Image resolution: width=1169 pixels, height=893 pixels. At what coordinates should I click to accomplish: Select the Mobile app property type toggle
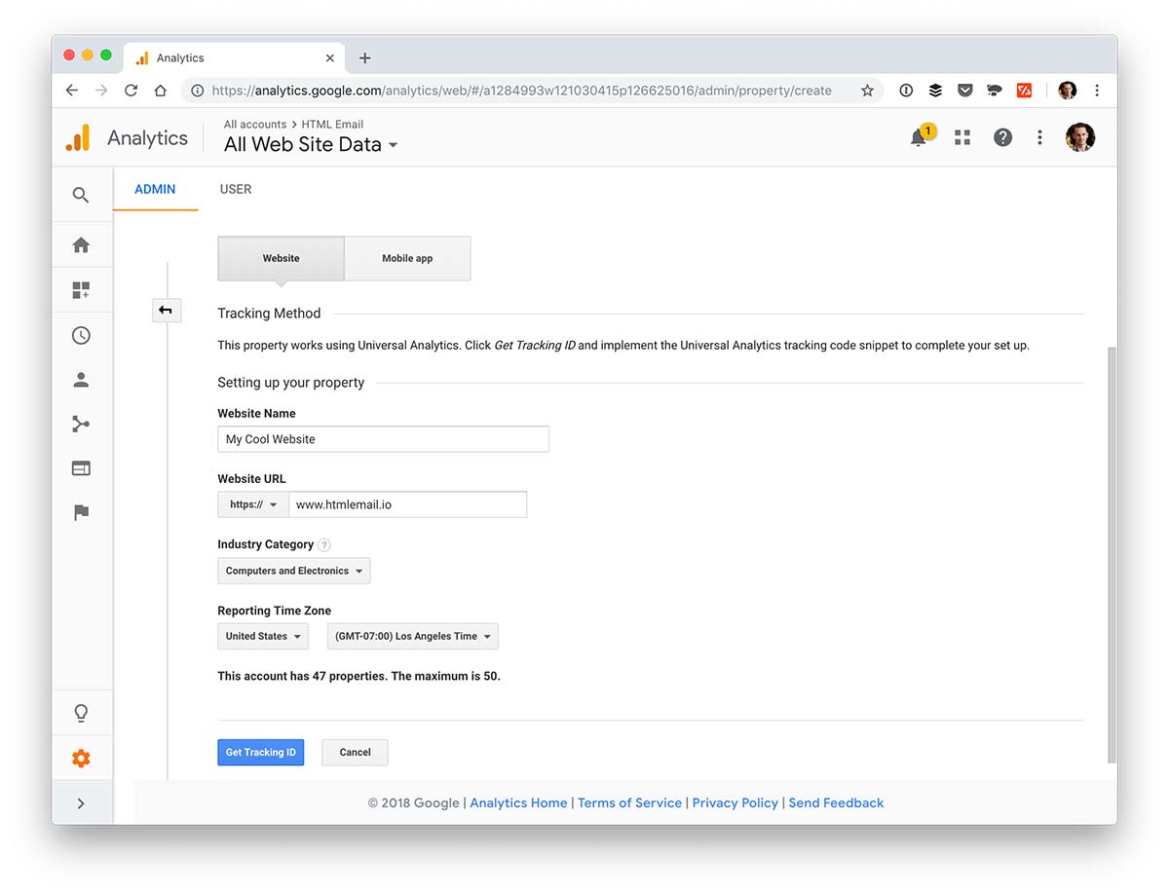[x=407, y=258]
